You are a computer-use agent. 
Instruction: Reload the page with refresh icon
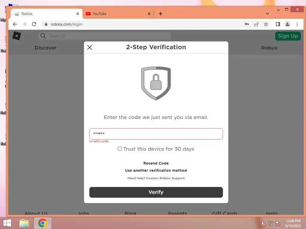coord(34,24)
